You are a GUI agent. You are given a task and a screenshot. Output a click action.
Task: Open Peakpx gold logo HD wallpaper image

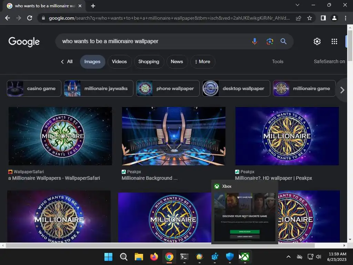coord(287,136)
